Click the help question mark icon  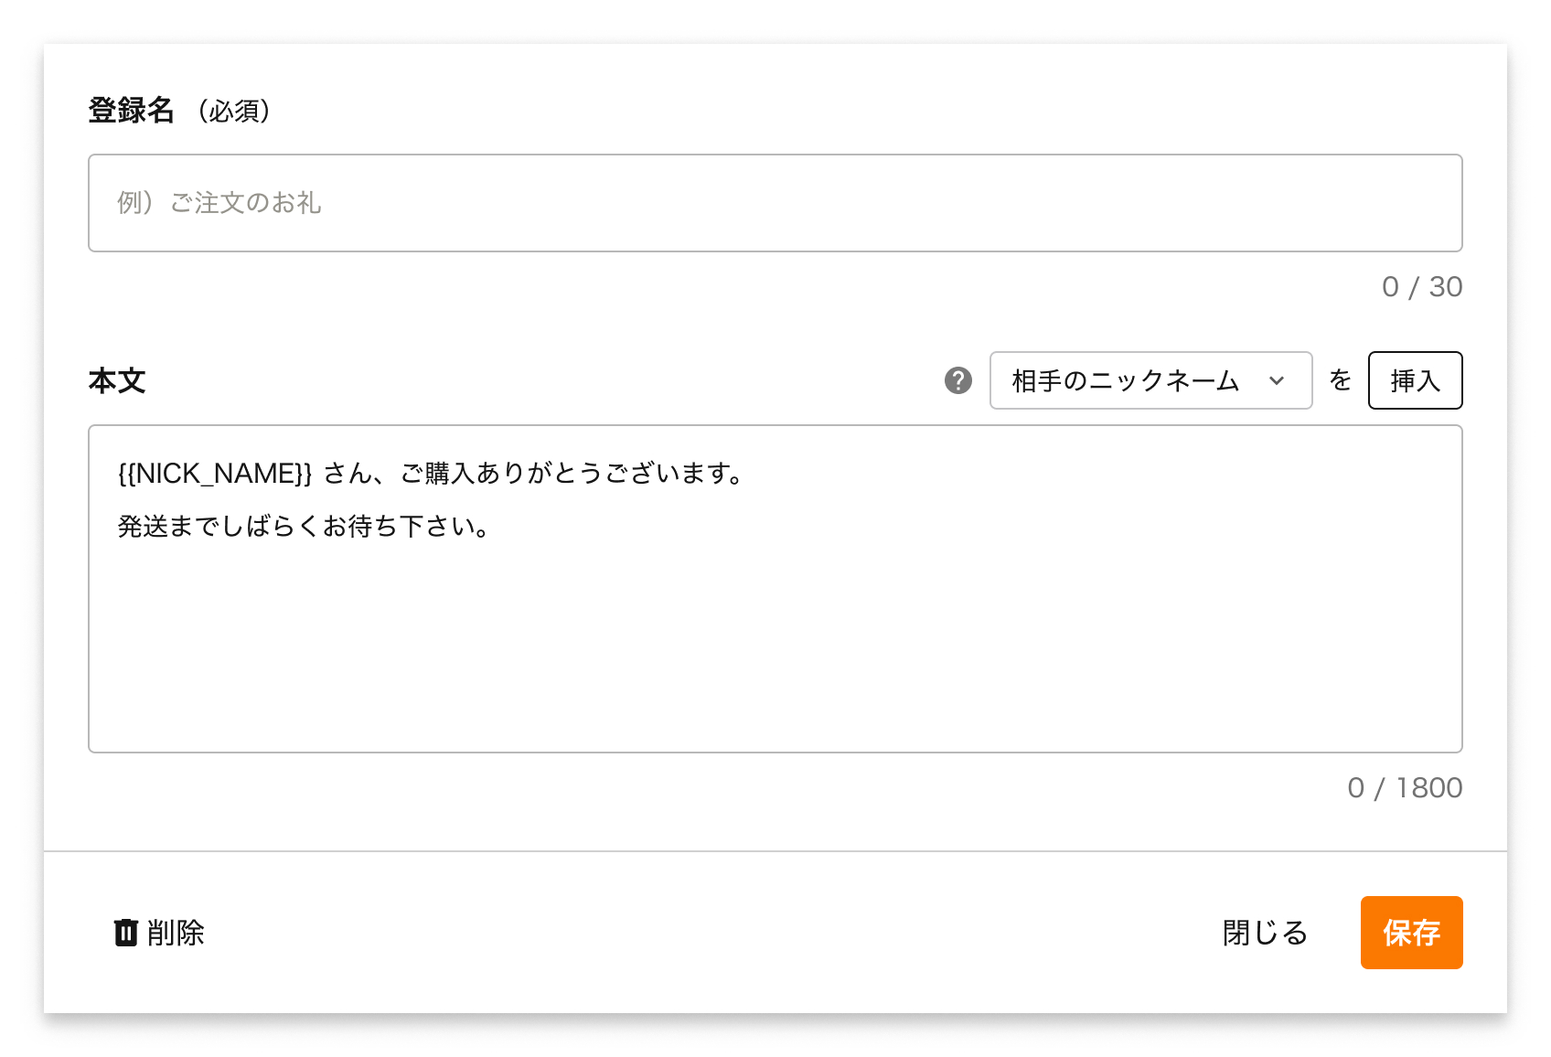(x=957, y=380)
